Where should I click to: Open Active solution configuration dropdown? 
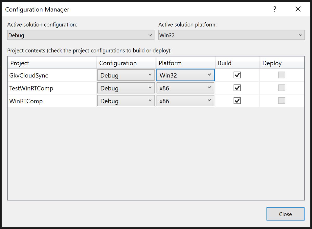coord(80,35)
